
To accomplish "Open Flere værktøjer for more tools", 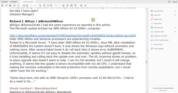I will 159,49.
